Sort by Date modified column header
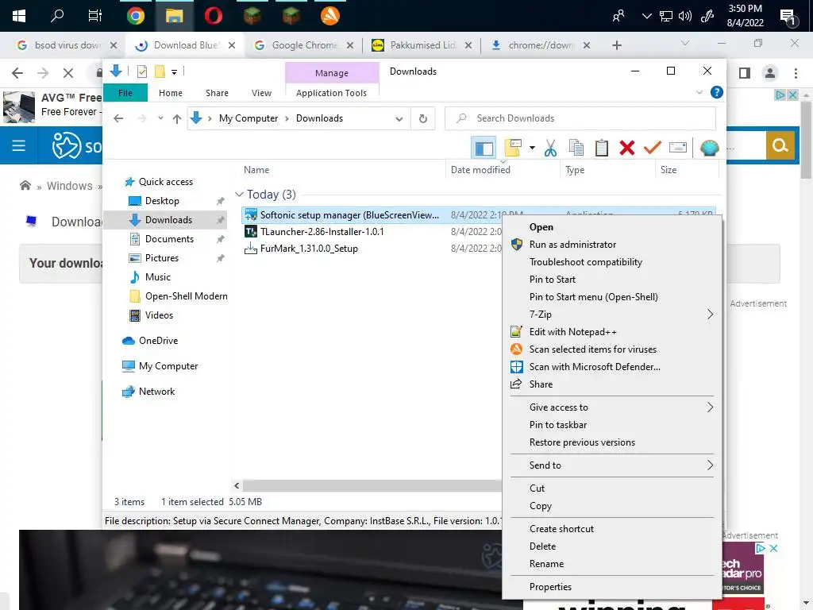The width and height of the screenshot is (813, 610). click(x=480, y=170)
